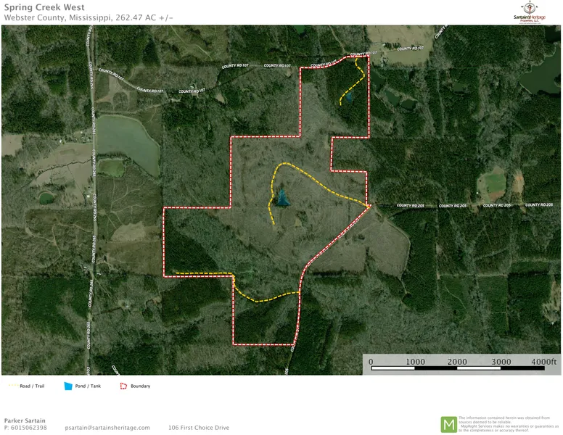Select the Spring Creek West title
The height and width of the screenshot is (435, 563).
pos(44,8)
